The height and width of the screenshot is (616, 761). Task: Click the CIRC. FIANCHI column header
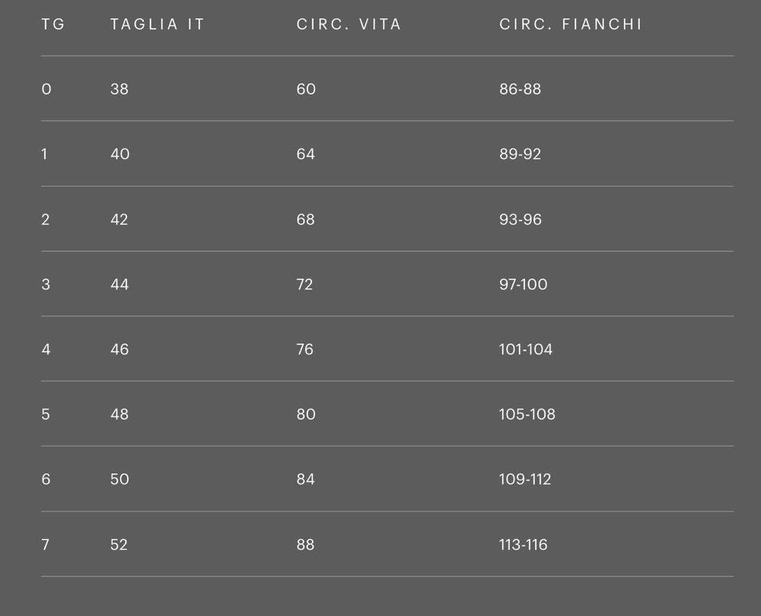[571, 24]
